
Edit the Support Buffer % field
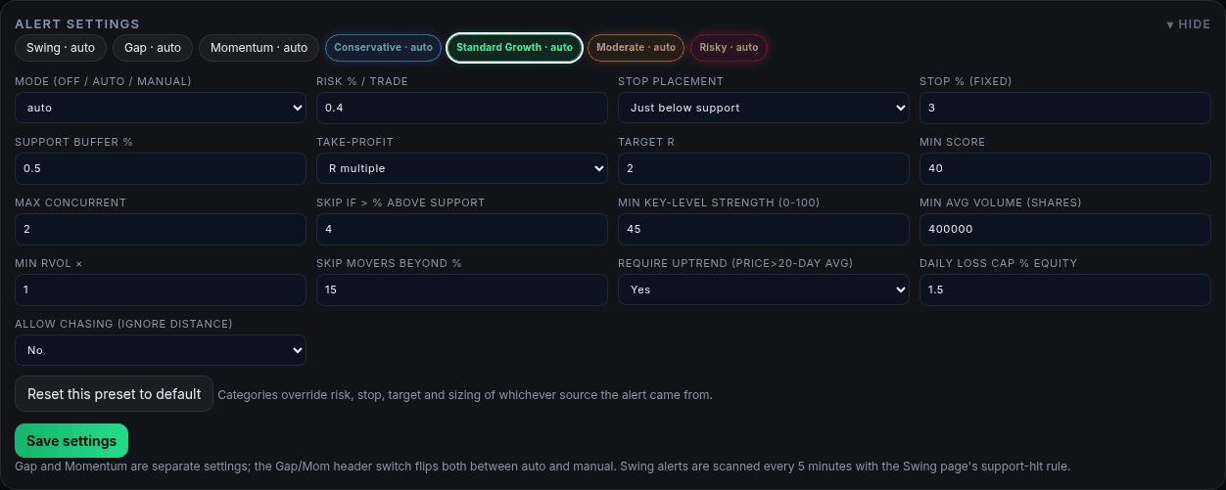coord(161,168)
